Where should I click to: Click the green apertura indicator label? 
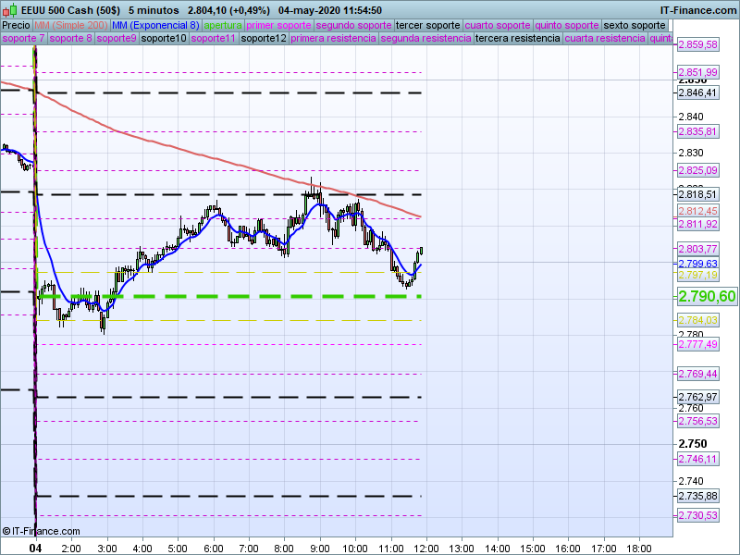223,25
